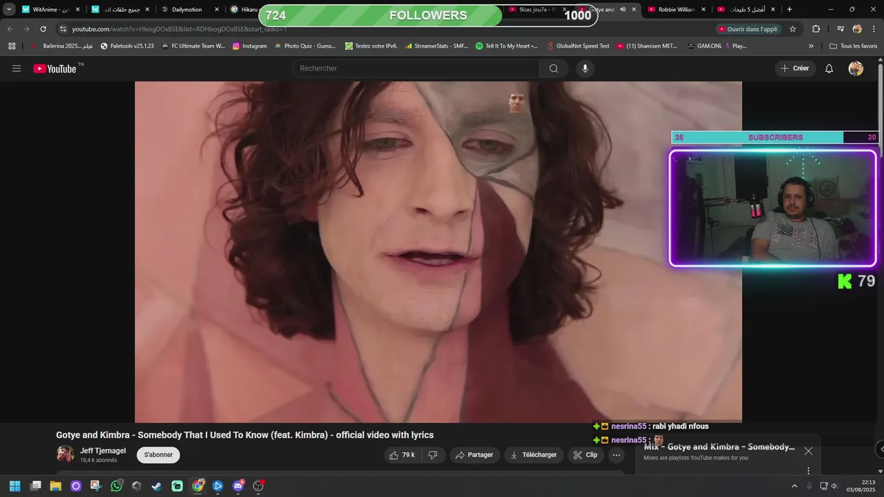Click the youtube.com address bar

click(387, 29)
